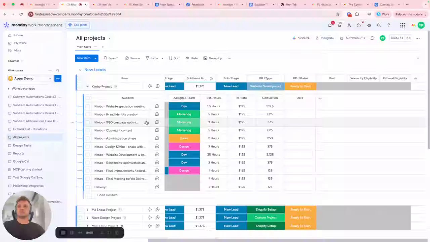Open the inbox icon in top bar
Screen dimensions: 430x242
[x=340, y=25]
